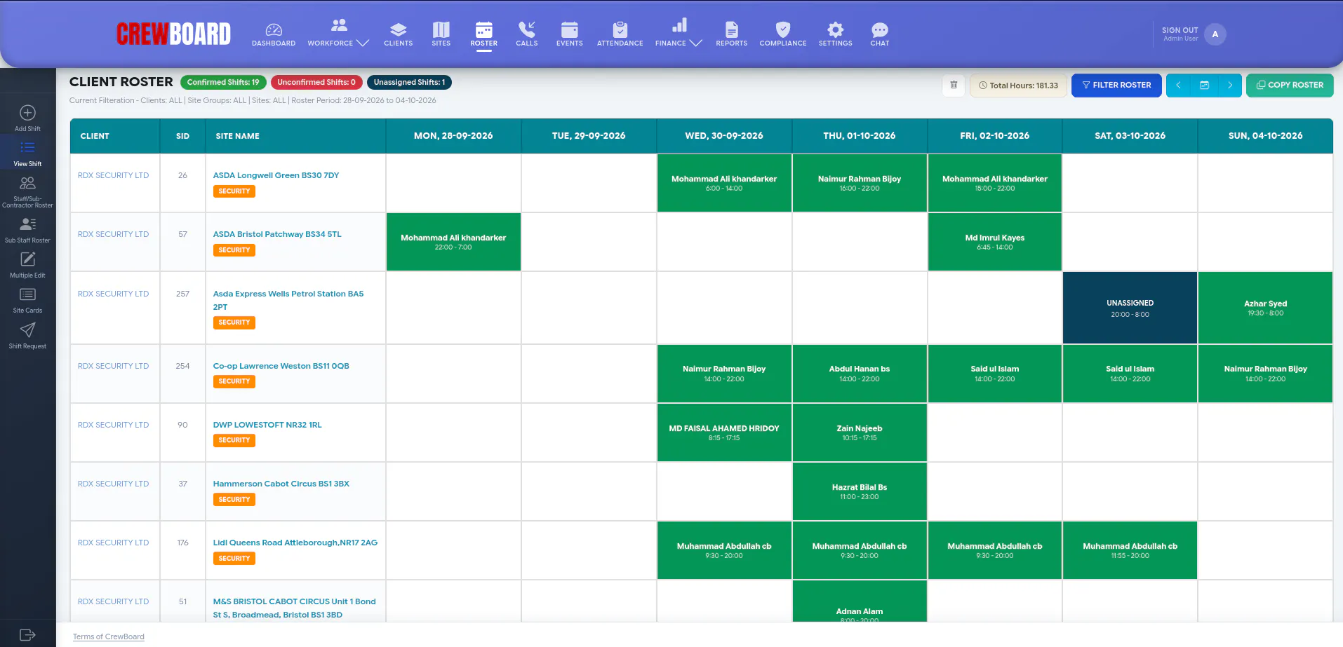Open the Admin User avatar
The image size is (1343, 647).
click(1215, 34)
